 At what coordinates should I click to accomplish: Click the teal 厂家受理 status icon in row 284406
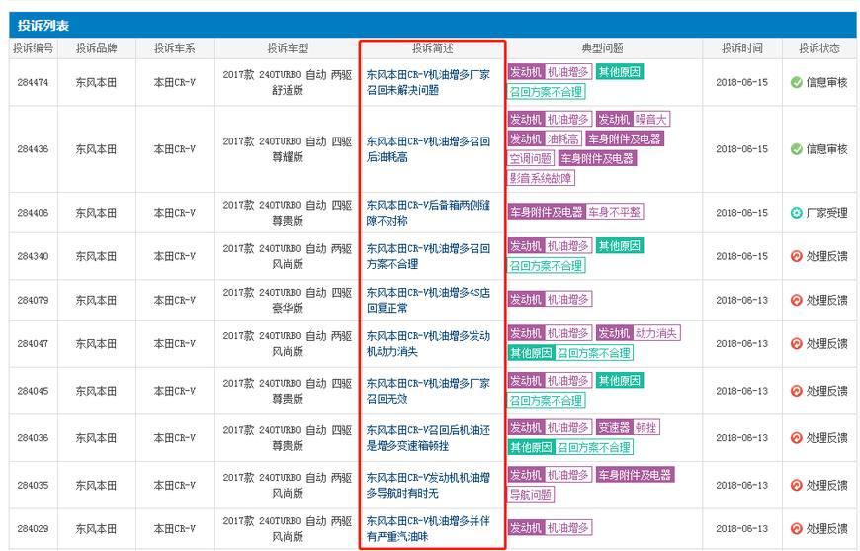pyautogui.click(x=797, y=213)
